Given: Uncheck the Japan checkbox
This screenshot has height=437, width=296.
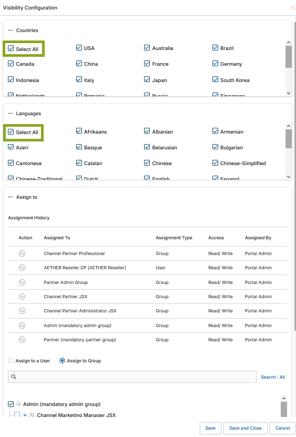Looking at the screenshot, I should point(147,79).
